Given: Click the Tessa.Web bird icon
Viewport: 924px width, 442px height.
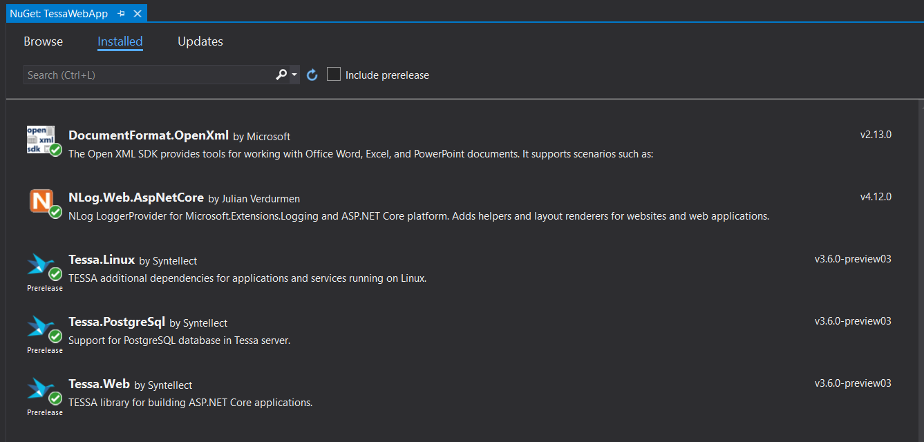Looking at the screenshot, I should coord(41,388).
